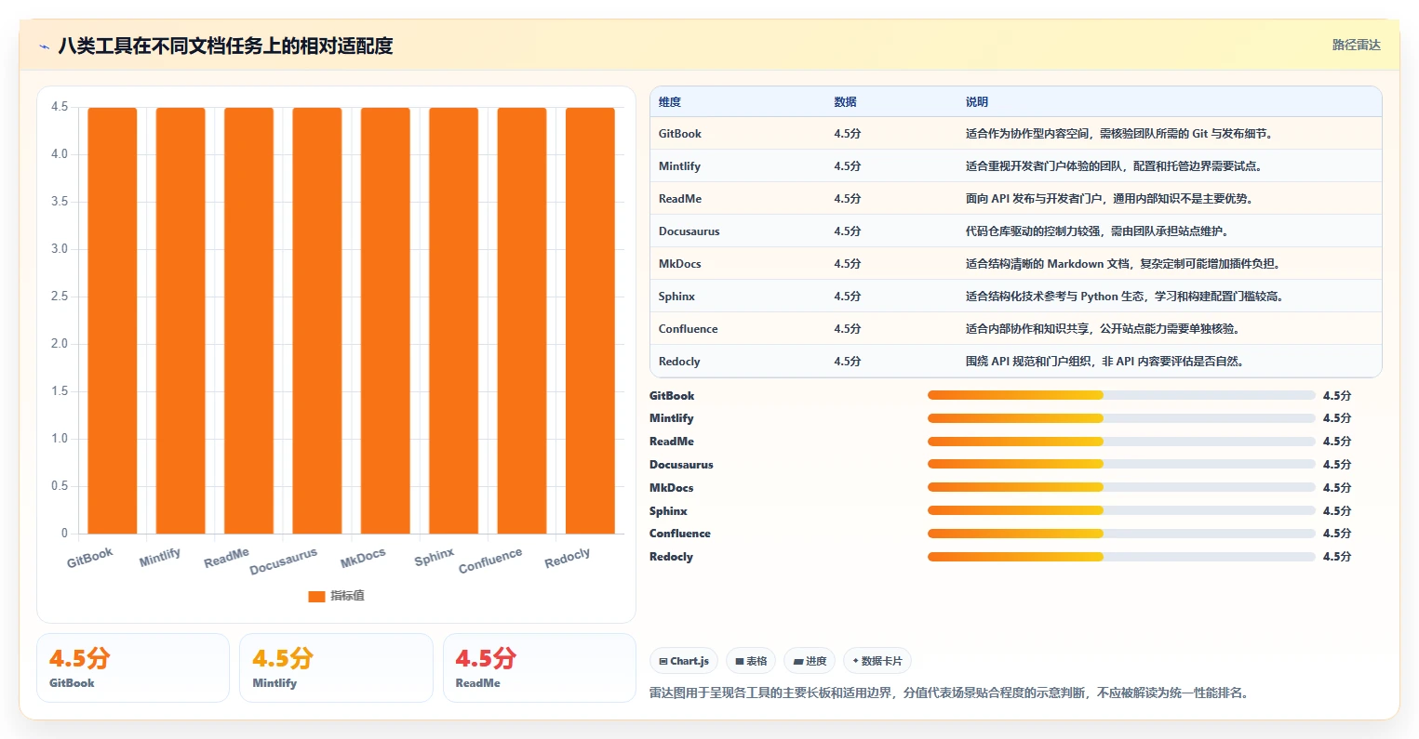Click the 2.0 tick on the chart's y-axis
The height and width of the screenshot is (739, 1419).
pos(60,344)
